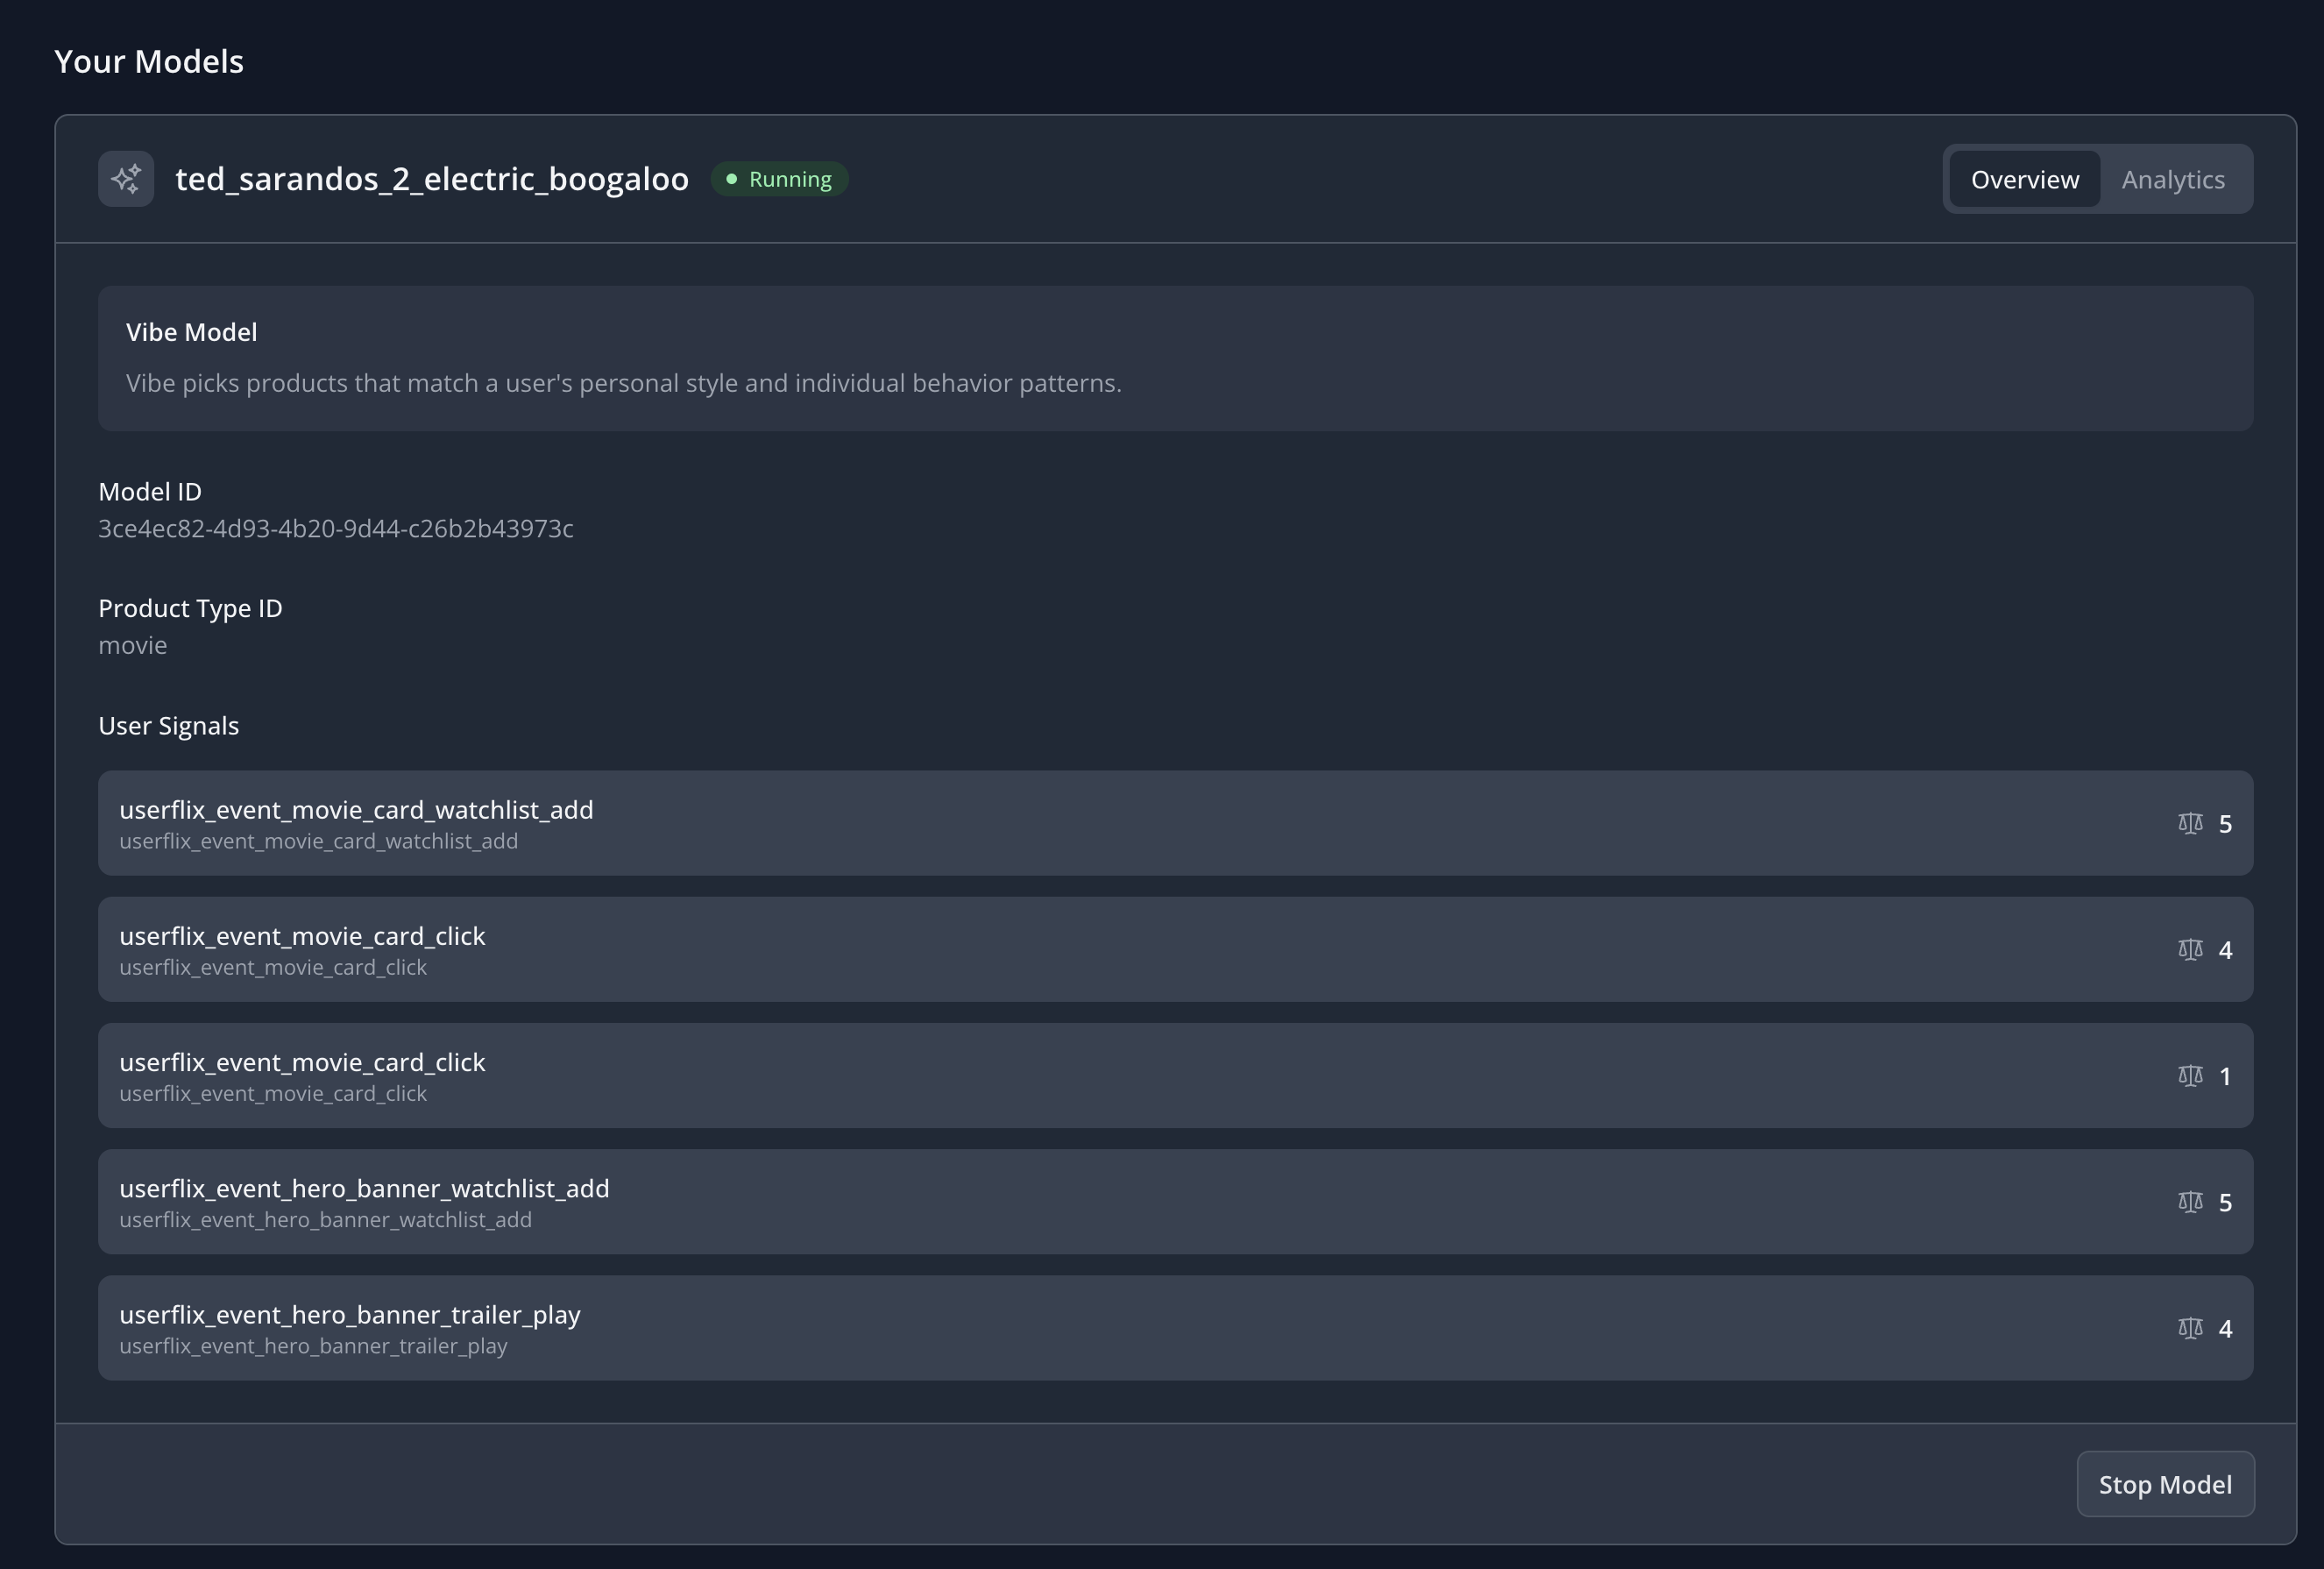Click the Vibe model description text
Image resolution: width=2324 pixels, height=1569 pixels.
624,383
